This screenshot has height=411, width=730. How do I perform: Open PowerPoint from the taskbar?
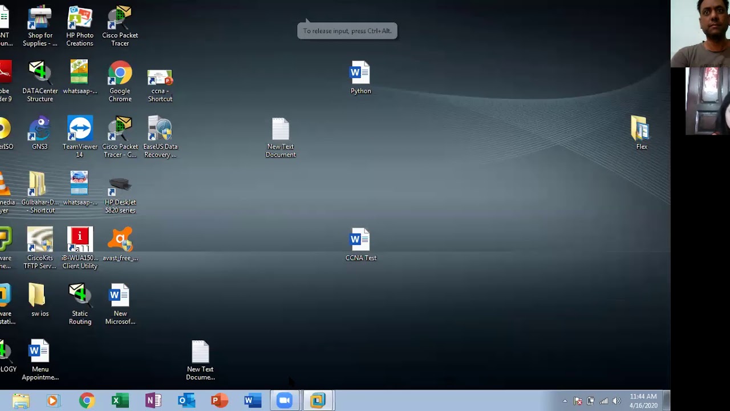[x=219, y=401]
